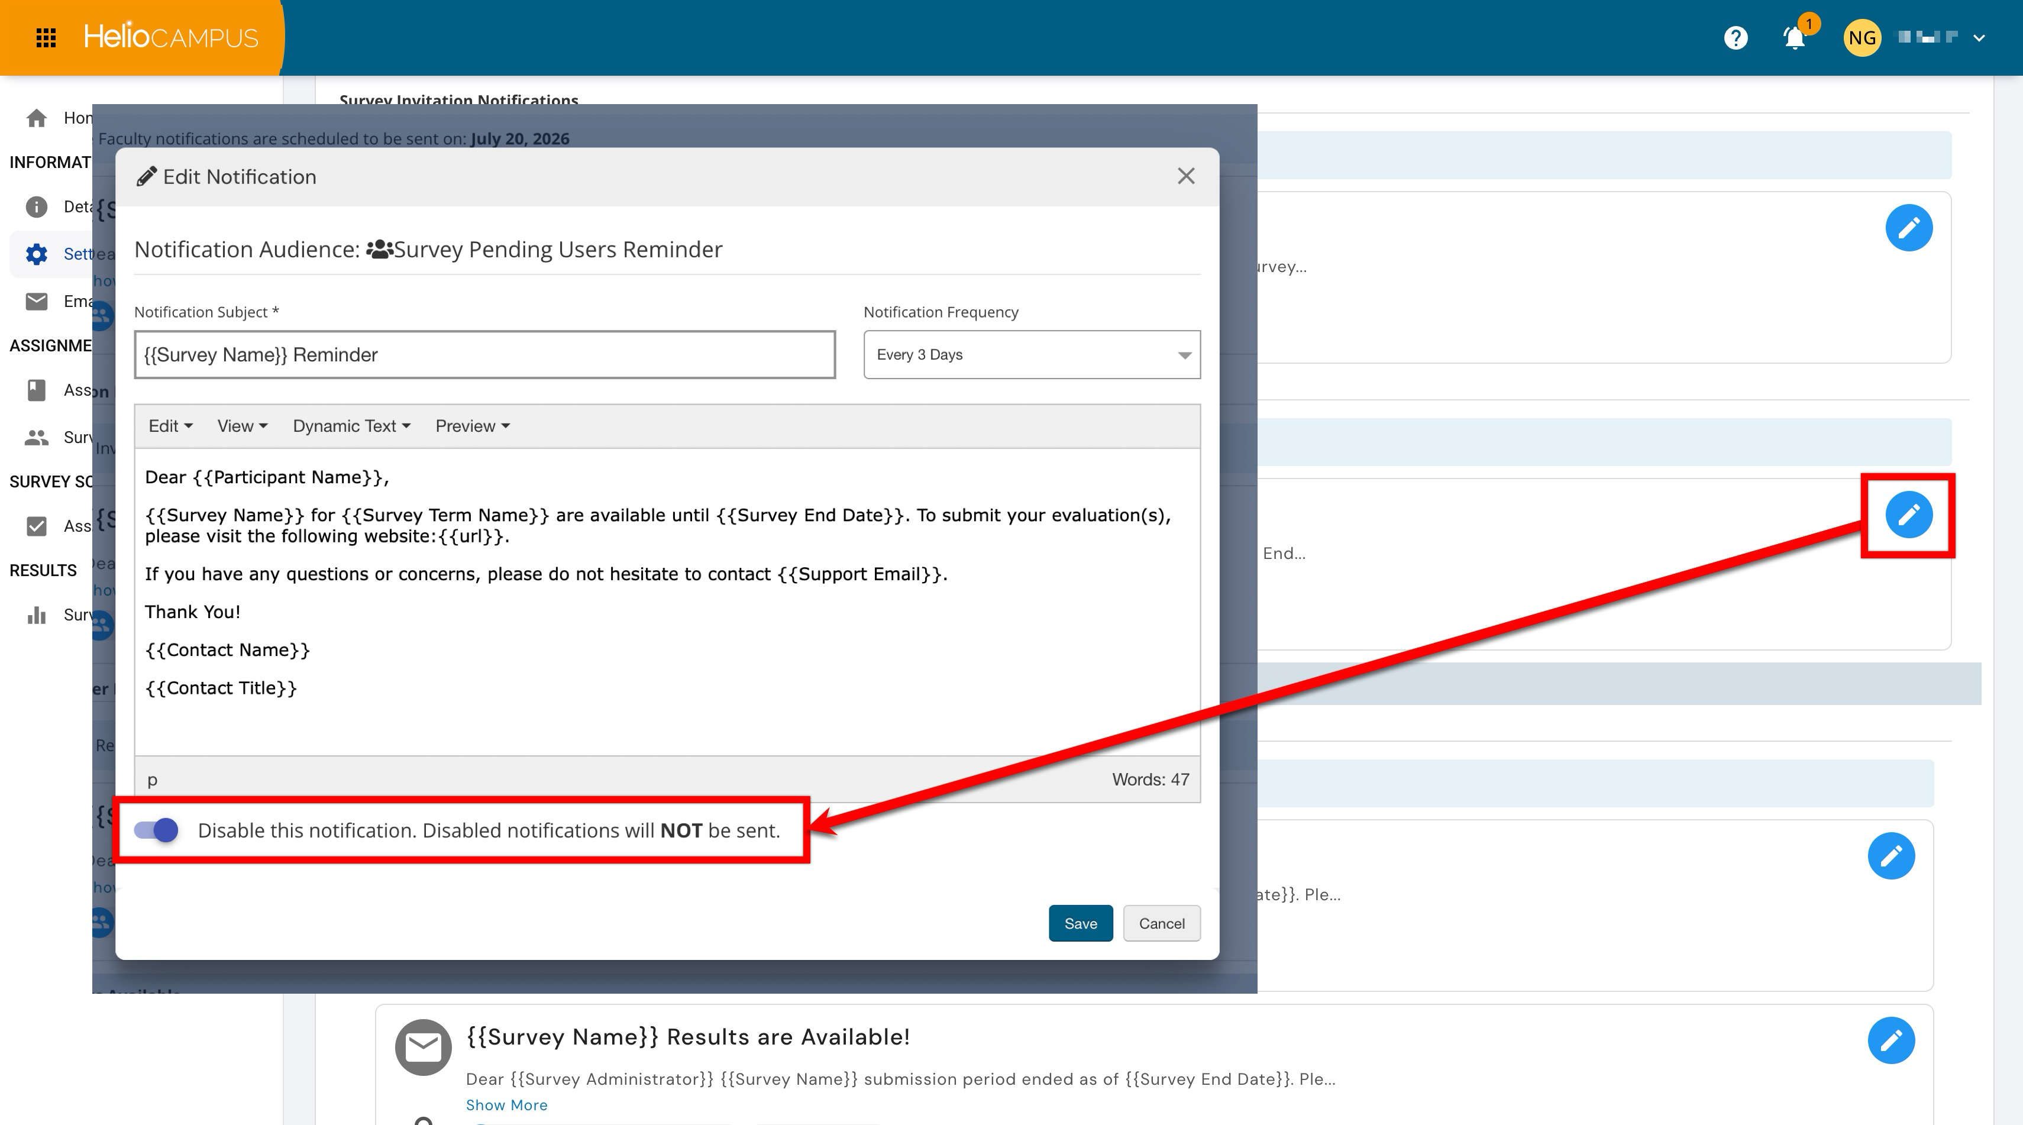
Task: Open the Dynamic Text menu
Action: point(352,425)
